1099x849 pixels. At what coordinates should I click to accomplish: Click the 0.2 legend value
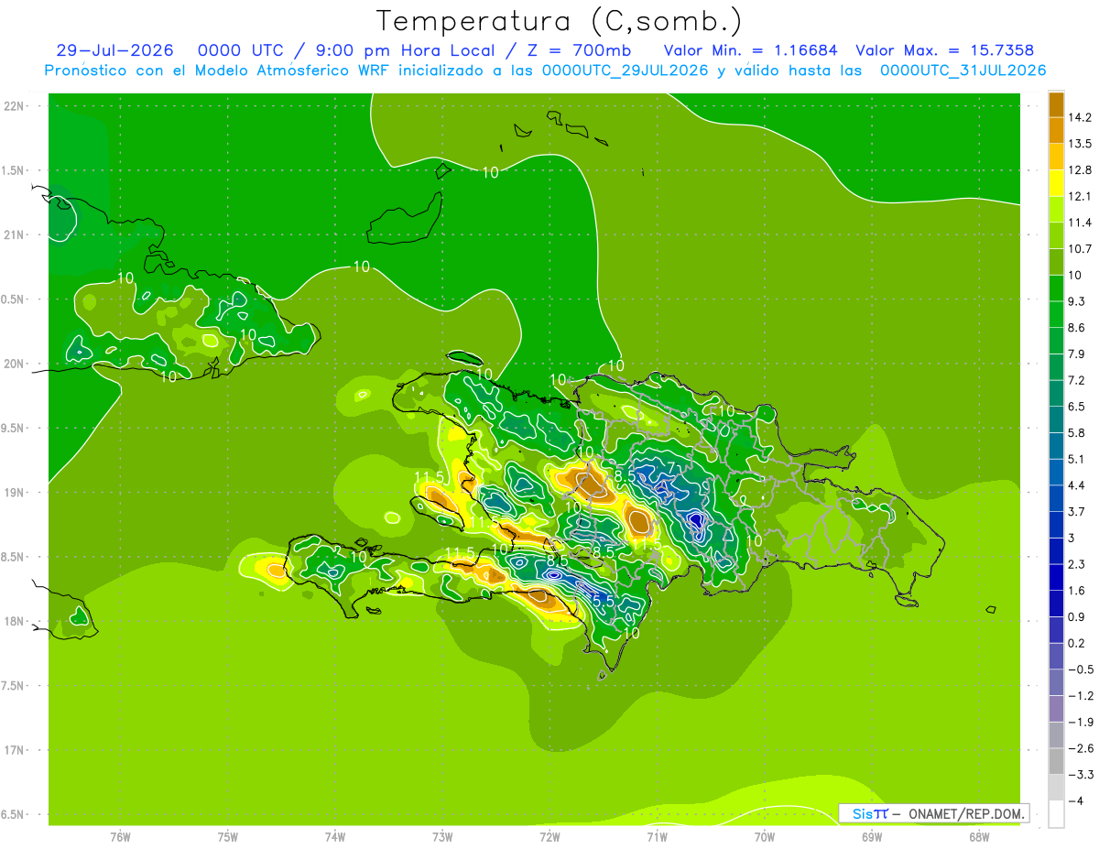click(1078, 643)
